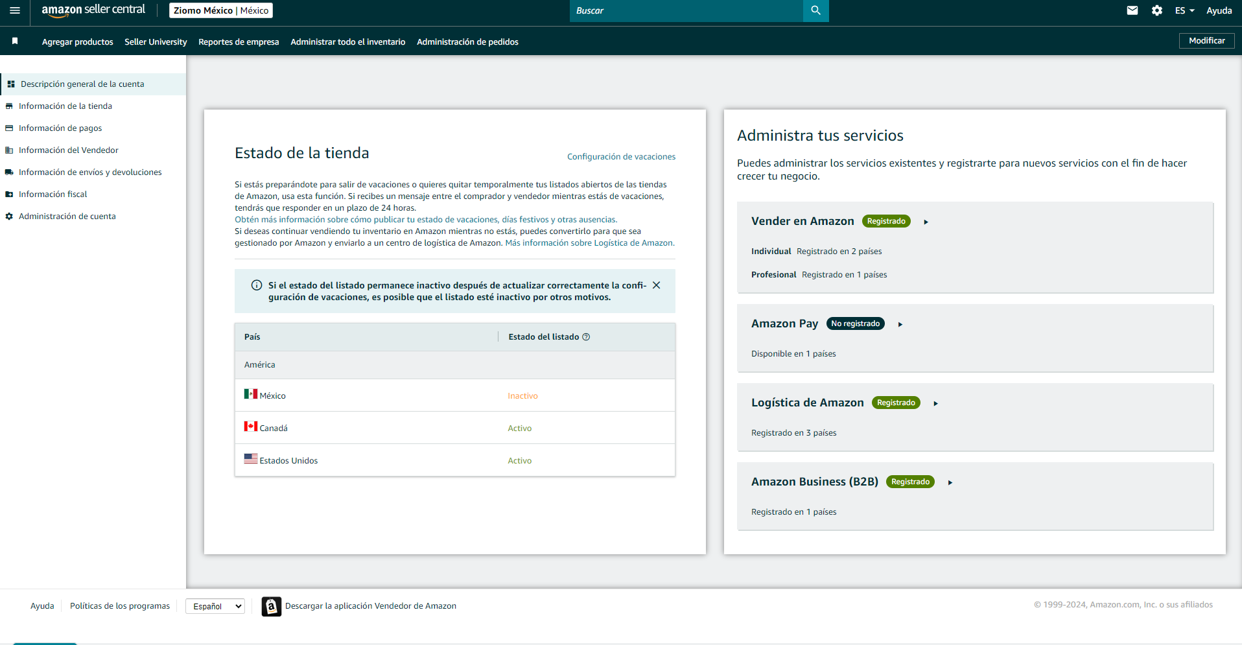Click the Información de la tienda store icon
1242x645 pixels.
point(9,106)
